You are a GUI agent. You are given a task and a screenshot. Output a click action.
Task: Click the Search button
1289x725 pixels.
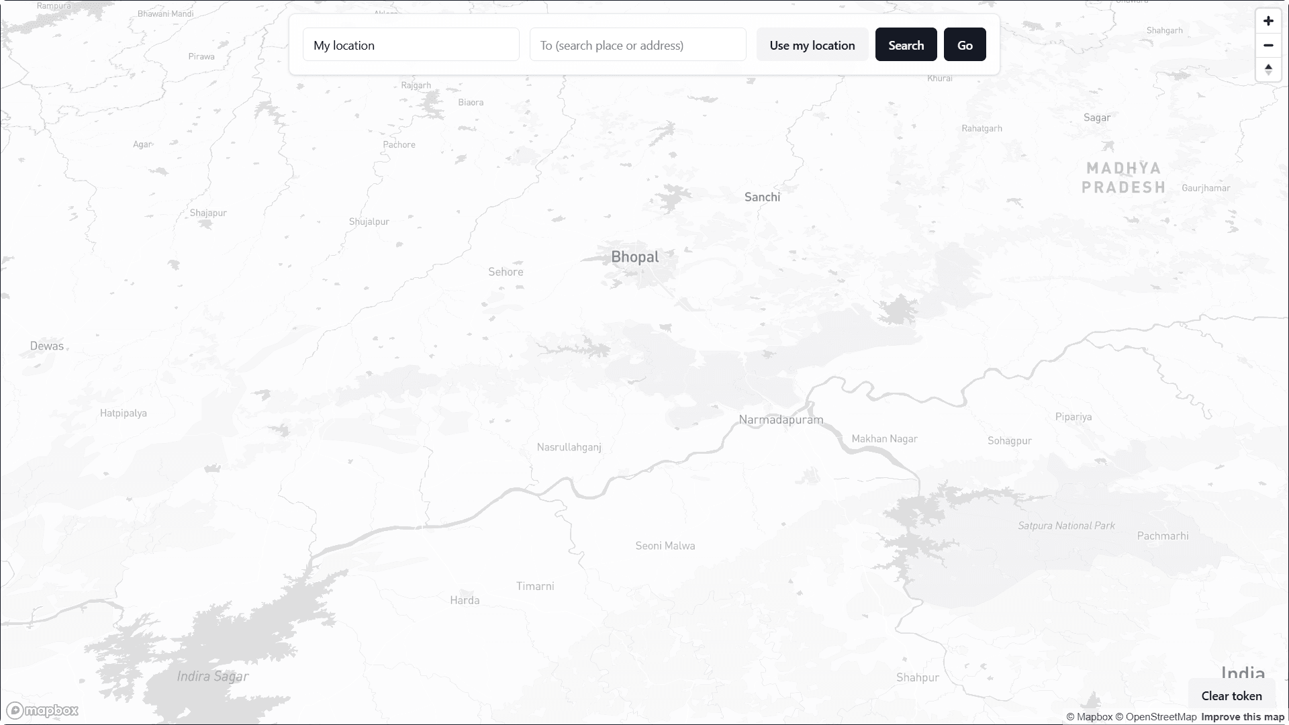(906, 44)
